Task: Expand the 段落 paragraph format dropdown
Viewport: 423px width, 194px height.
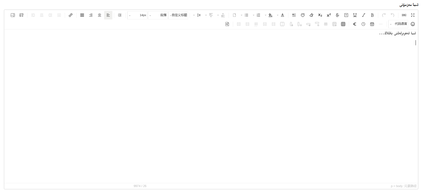Action: click(x=158, y=15)
